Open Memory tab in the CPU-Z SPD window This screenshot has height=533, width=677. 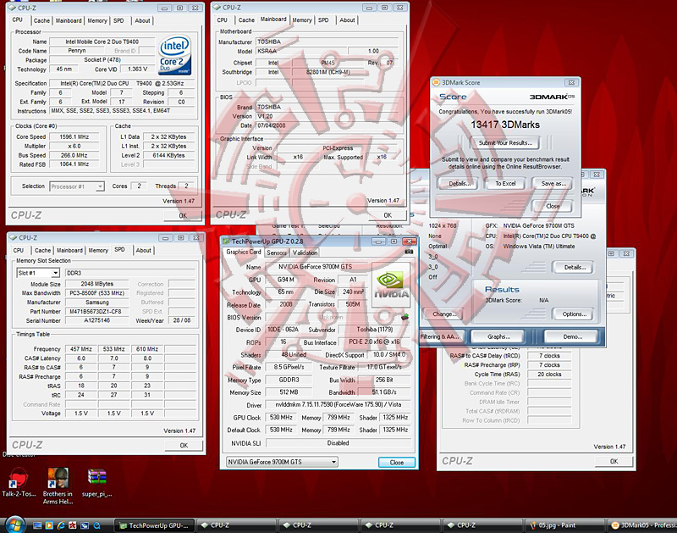[98, 250]
